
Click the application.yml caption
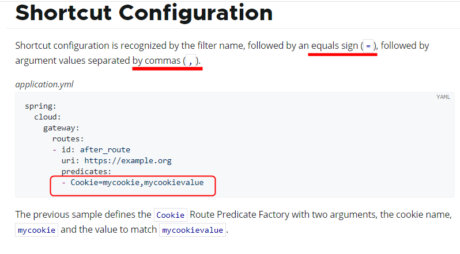point(44,84)
